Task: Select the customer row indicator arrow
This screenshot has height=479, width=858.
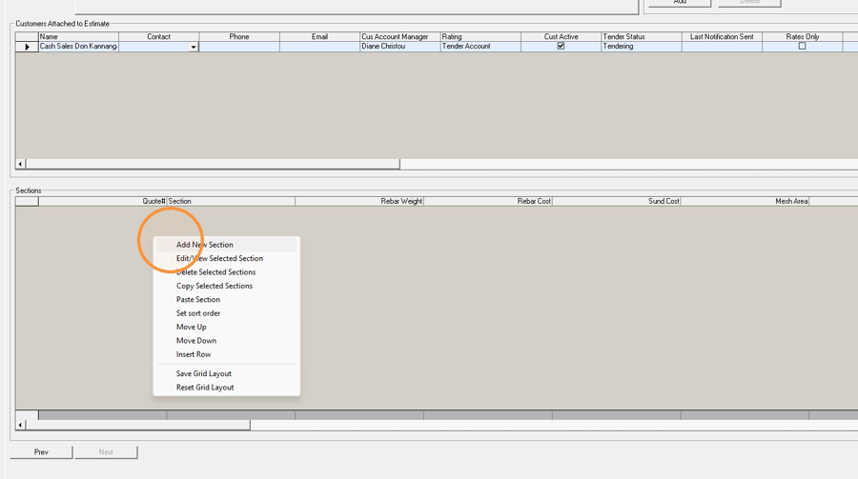Action: (27, 47)
